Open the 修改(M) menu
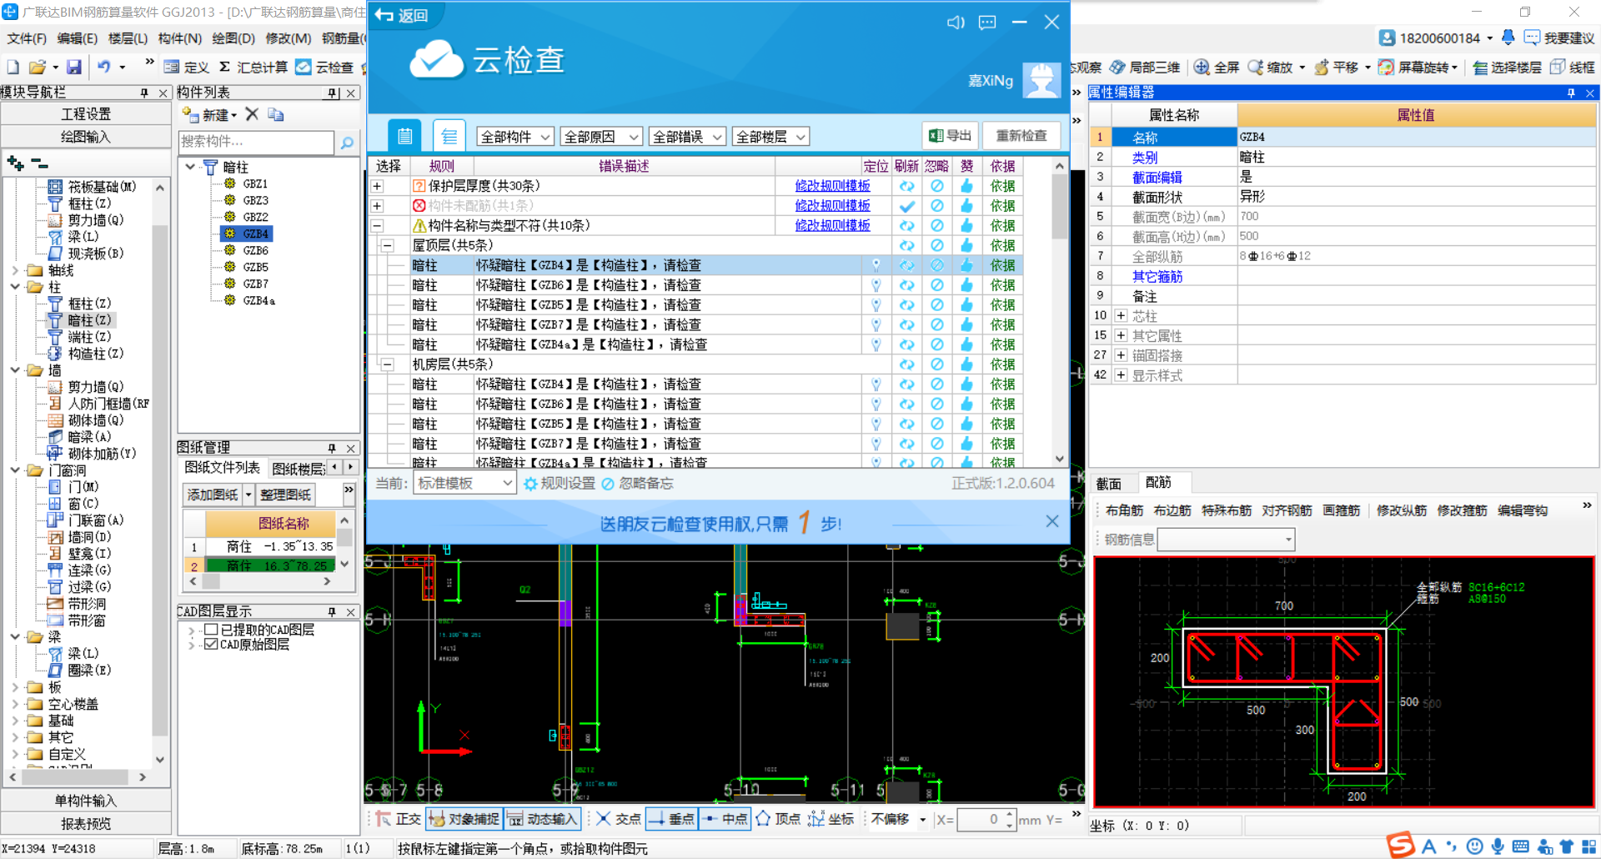 click(x=289, y=38)
